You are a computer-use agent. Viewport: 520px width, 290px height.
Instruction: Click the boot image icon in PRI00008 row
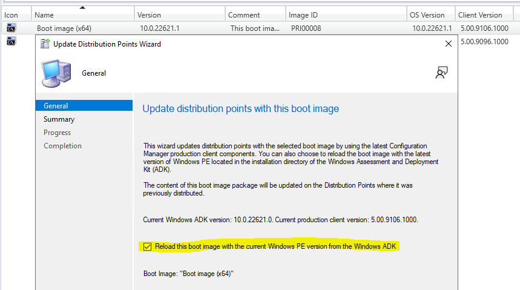coord(11,28)
